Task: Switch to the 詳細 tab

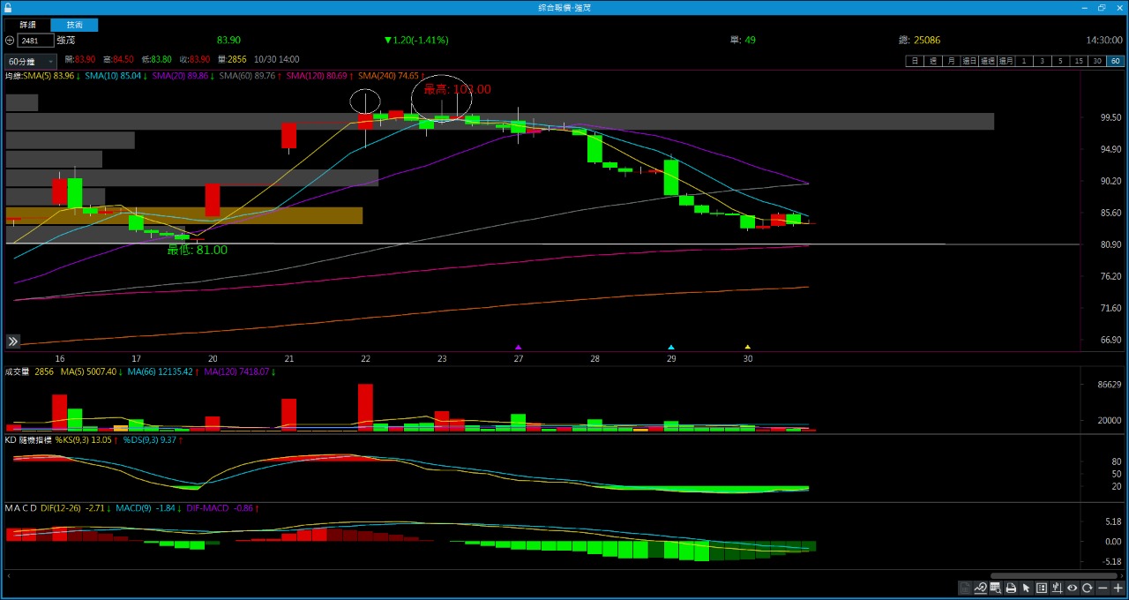Action: (x=27, y=26)
